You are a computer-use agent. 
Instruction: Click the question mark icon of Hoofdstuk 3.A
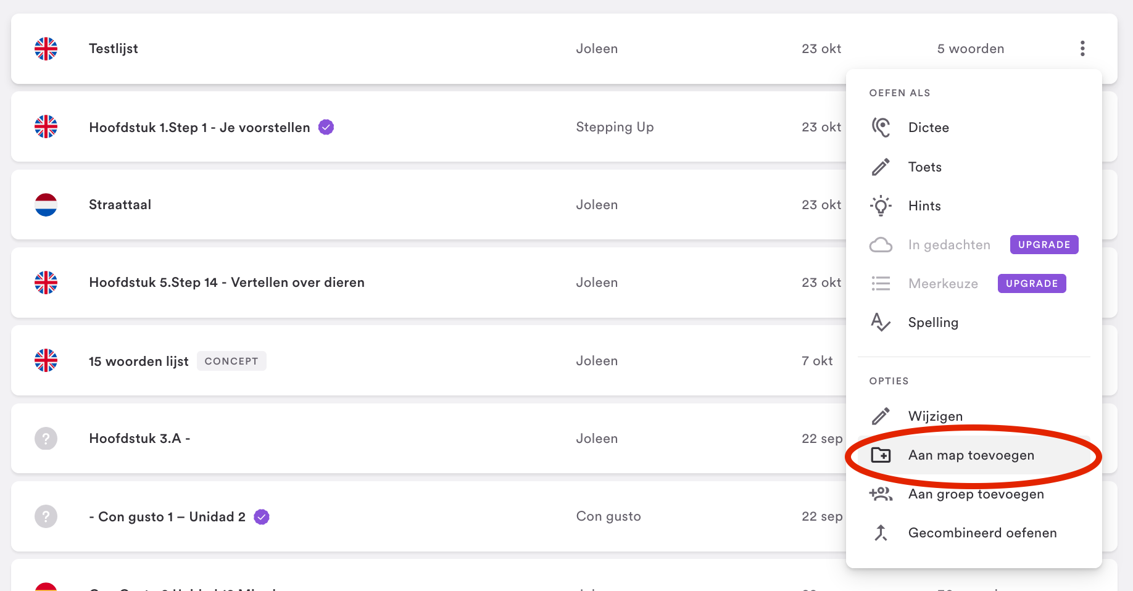[46, 439]
